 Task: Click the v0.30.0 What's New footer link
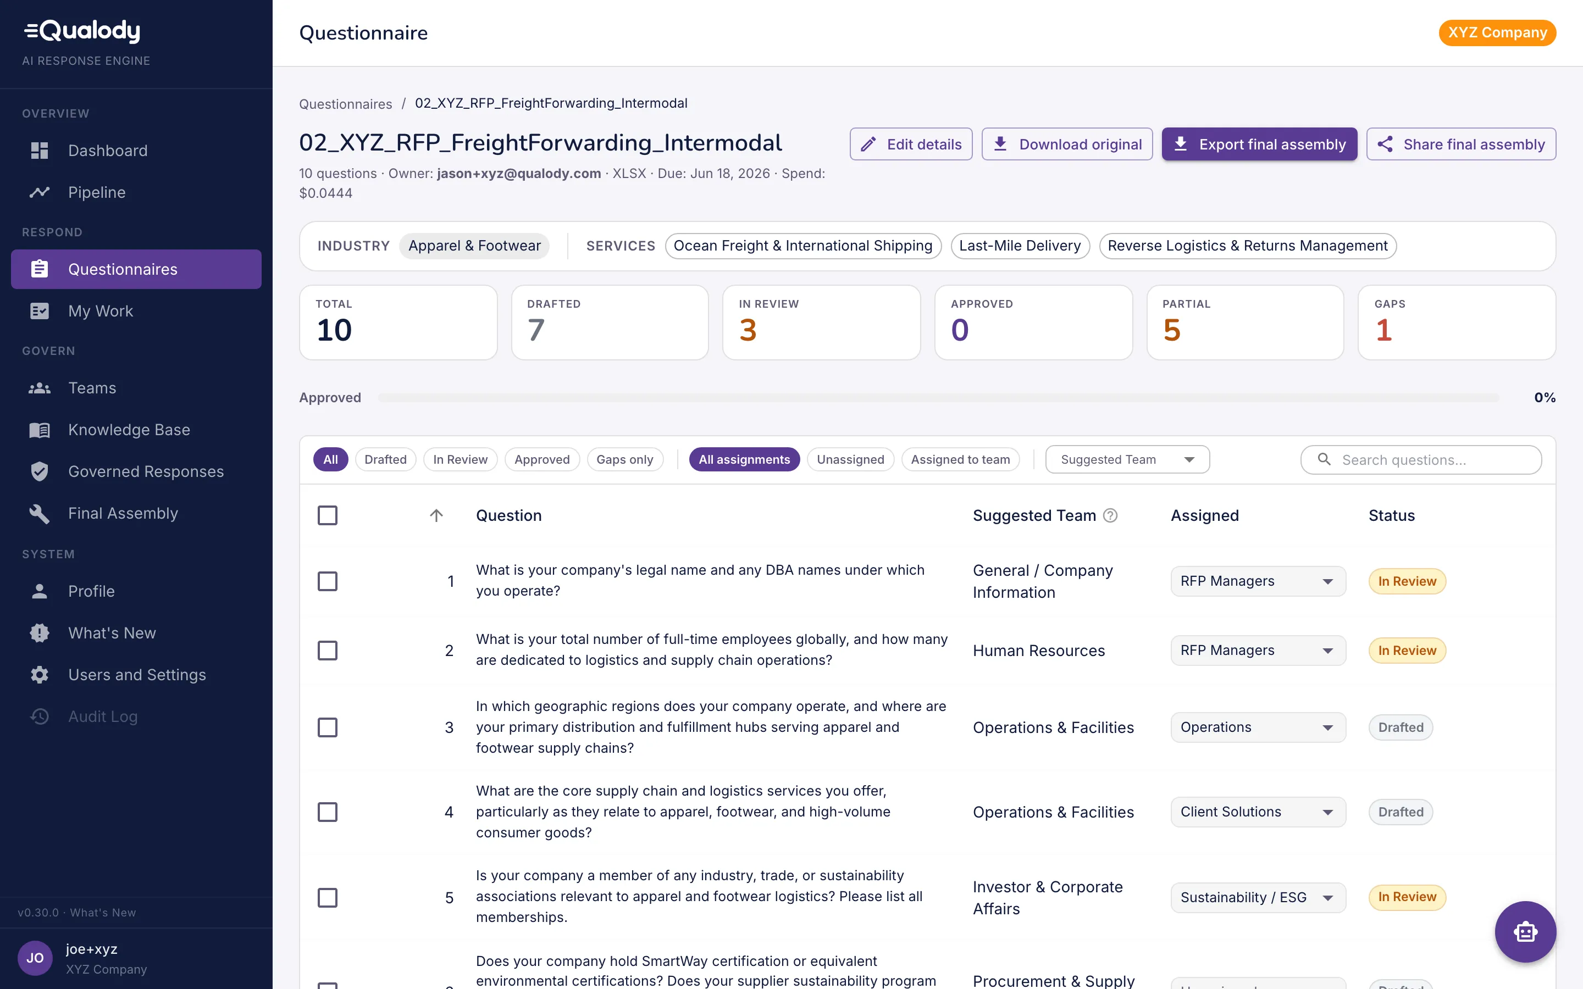click(x=76, y=913)
